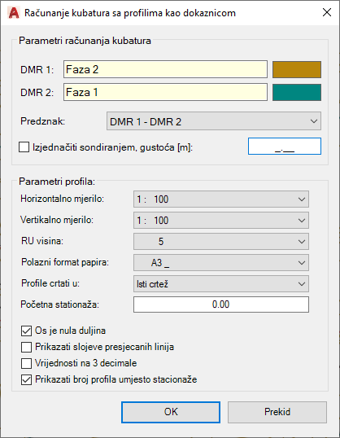This screenshot has height=438, width=340.
Task: Enable Prikazati slojeve presjecanih linija
Action: click(x=26, y=347)
